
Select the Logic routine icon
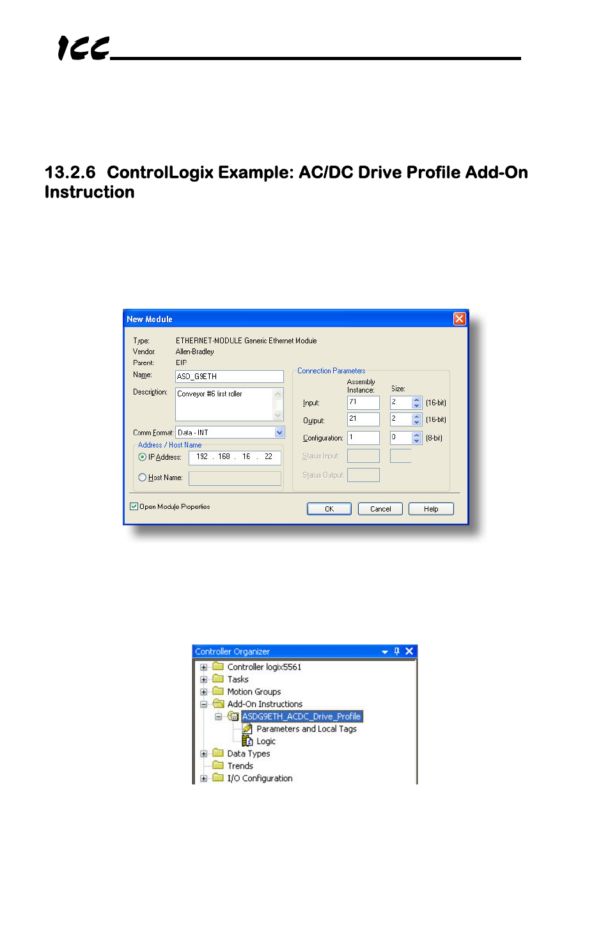tap(247, 741)
